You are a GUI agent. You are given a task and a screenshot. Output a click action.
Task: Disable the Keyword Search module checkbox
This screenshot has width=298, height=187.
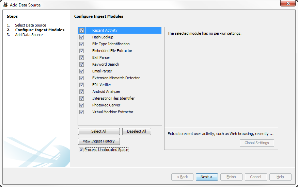point(82,65)
